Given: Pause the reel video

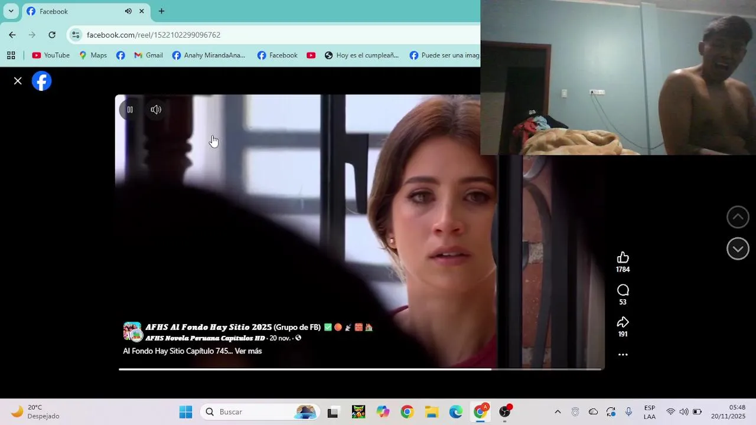Looking at the screenshot, I should (x=130, y=110).
